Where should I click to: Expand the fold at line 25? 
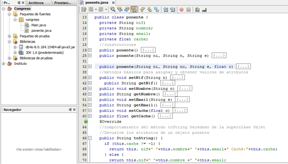pos(90,56)
